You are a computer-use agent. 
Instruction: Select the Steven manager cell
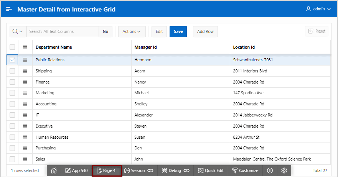(x=181, y=126)
